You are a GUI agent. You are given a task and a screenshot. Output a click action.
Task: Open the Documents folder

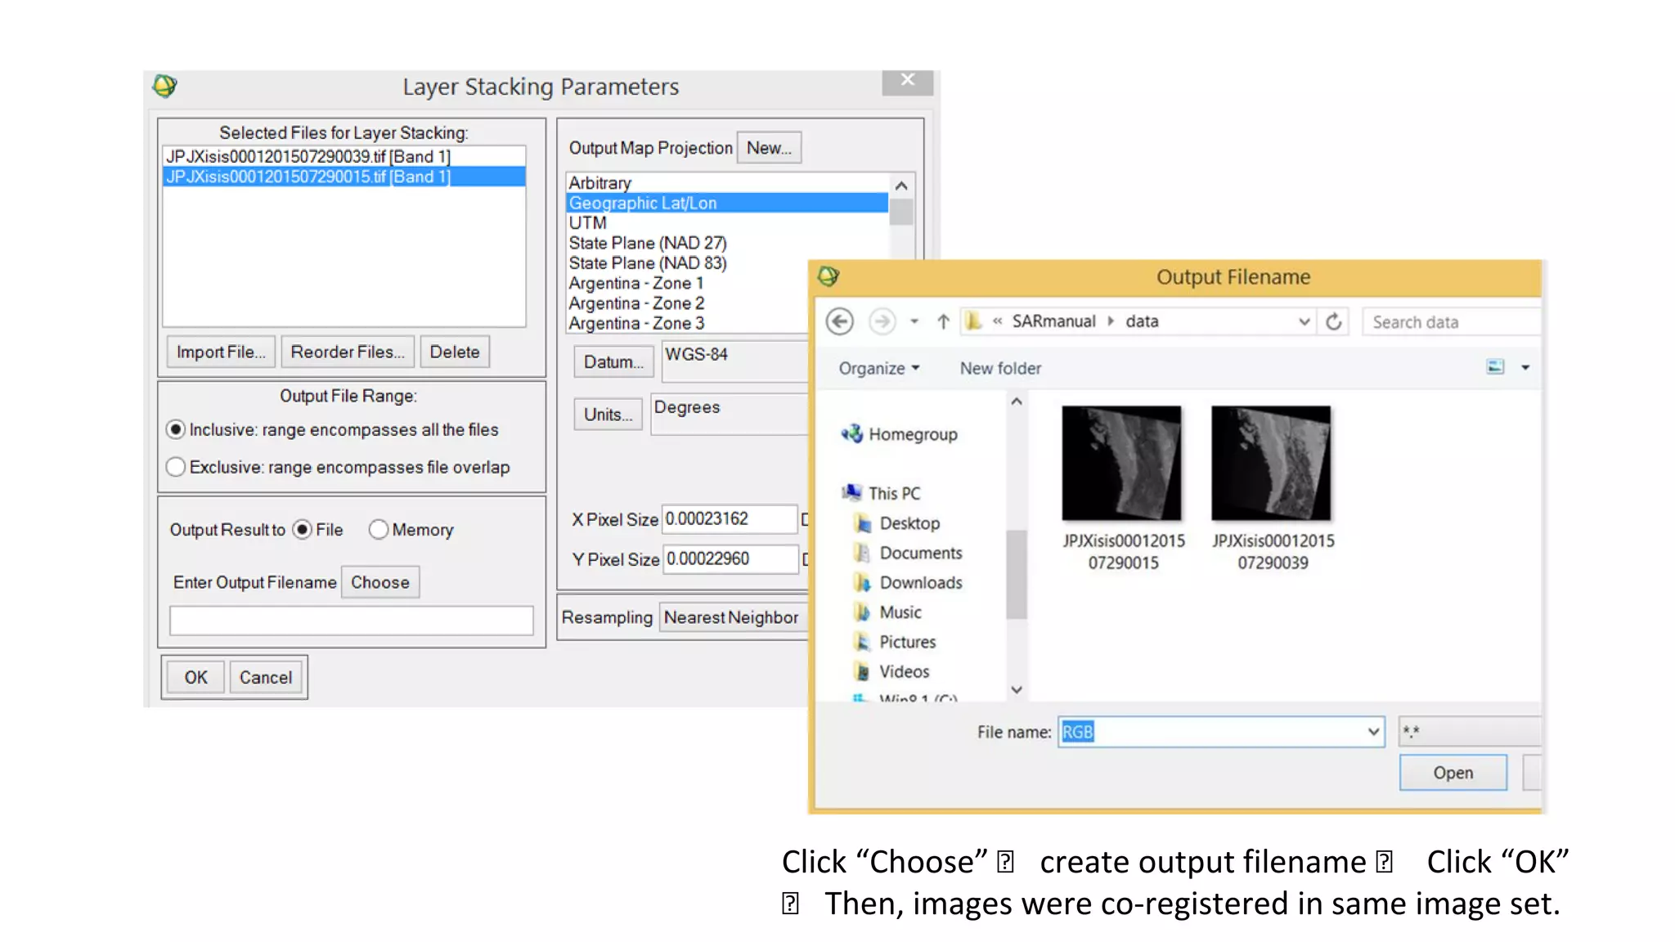click(921, 553)
